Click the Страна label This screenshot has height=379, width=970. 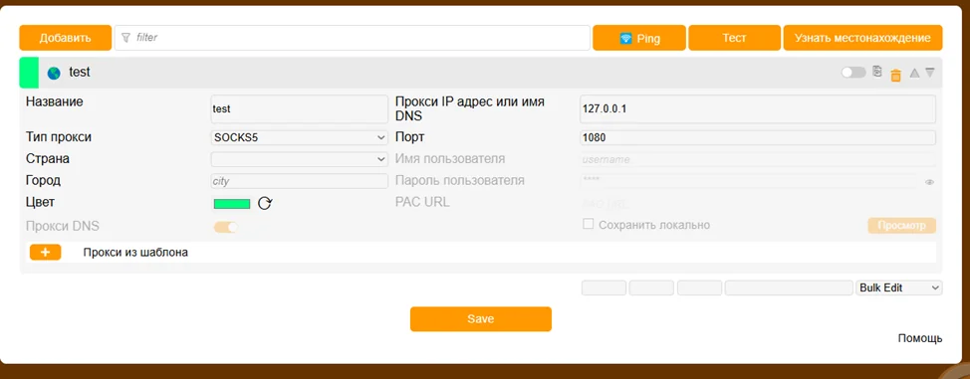point(48,159)
